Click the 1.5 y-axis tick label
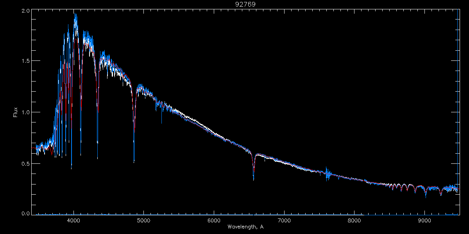This screenshot has height=234, width=469. coord(25,61)
